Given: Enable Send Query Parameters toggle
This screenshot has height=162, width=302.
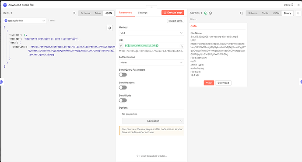Looking at the screenshot, I should [x=123, y=75].
